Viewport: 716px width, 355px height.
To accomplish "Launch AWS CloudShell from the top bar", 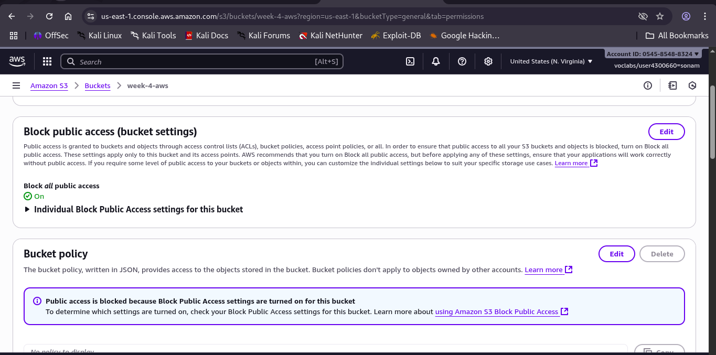I will [410, 61].
